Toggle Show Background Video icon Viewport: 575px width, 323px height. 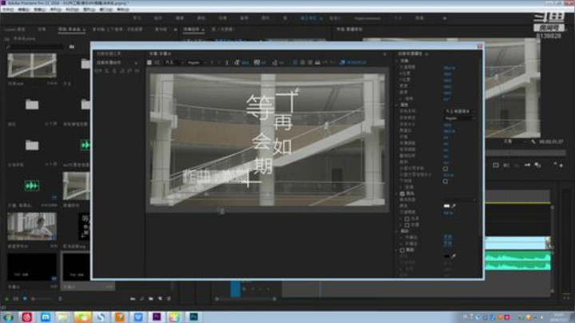pos(343,62)
